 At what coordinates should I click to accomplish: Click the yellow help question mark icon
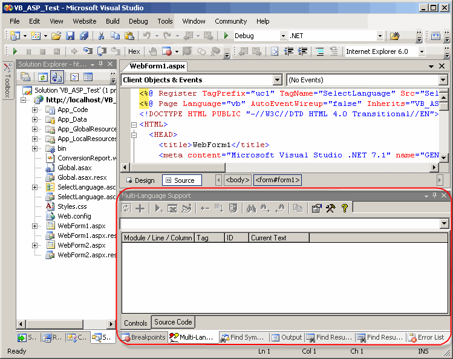tap(345, 208)
